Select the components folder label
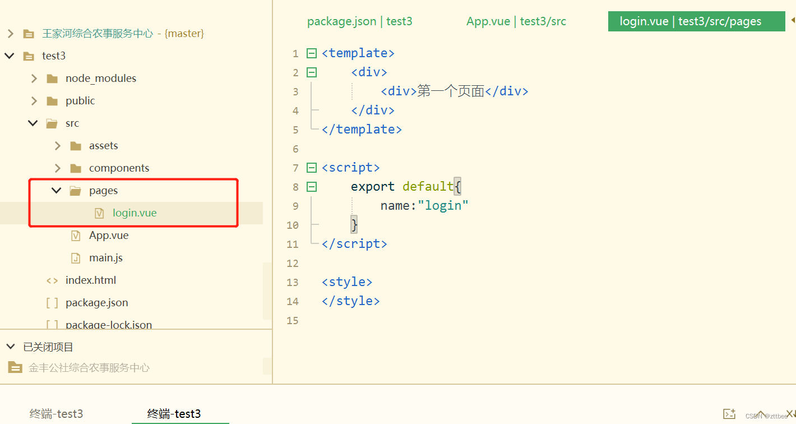Screen dimensions: 796x424 point(119,168)
